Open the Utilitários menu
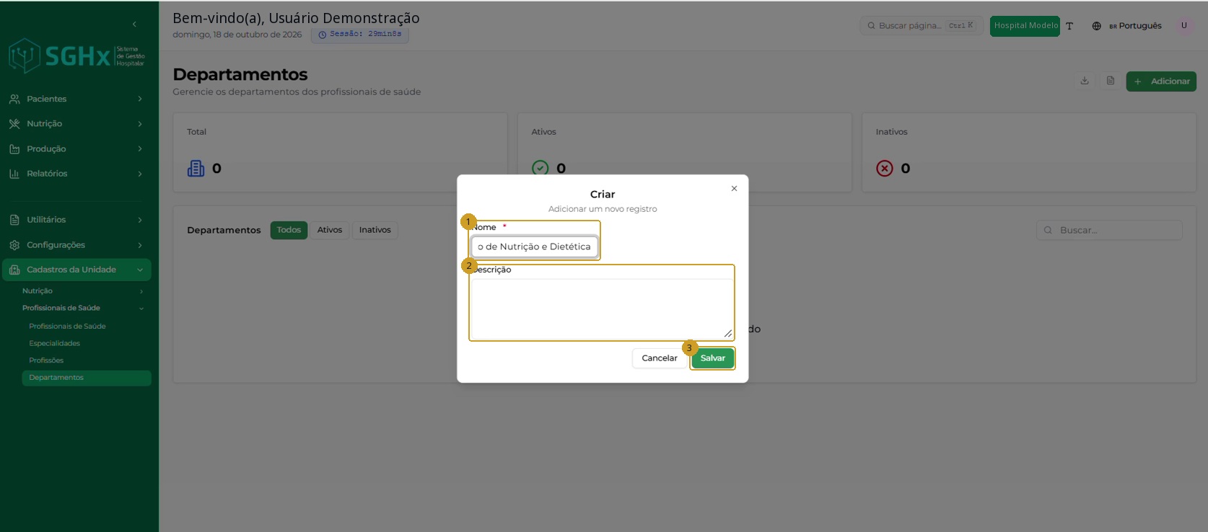Screen dimensions: 1208x532 76,220
